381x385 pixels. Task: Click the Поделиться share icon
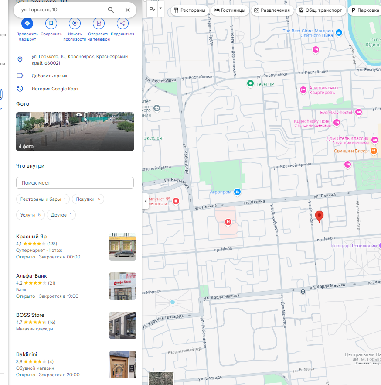point(122,24)
